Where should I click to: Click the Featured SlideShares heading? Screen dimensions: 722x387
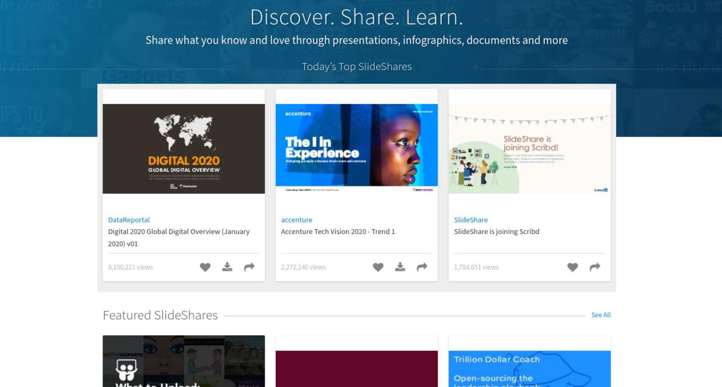tap(160, 315)
